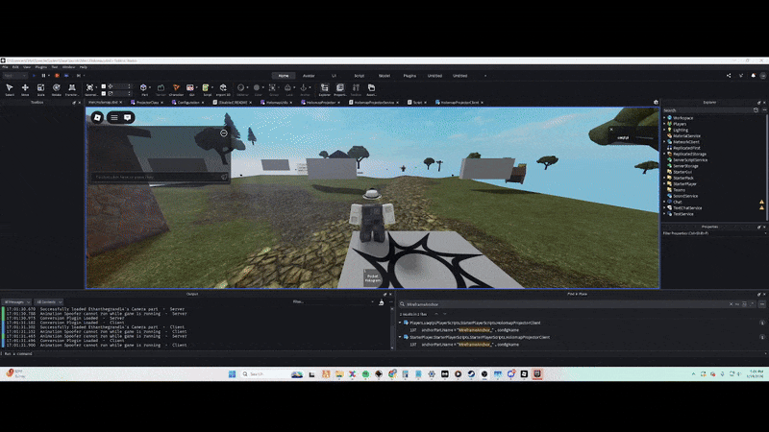The height and width of the screenshot is (432, 769).
Task: Select the Move tool in the toolbar
Action: tap(26, 88)
